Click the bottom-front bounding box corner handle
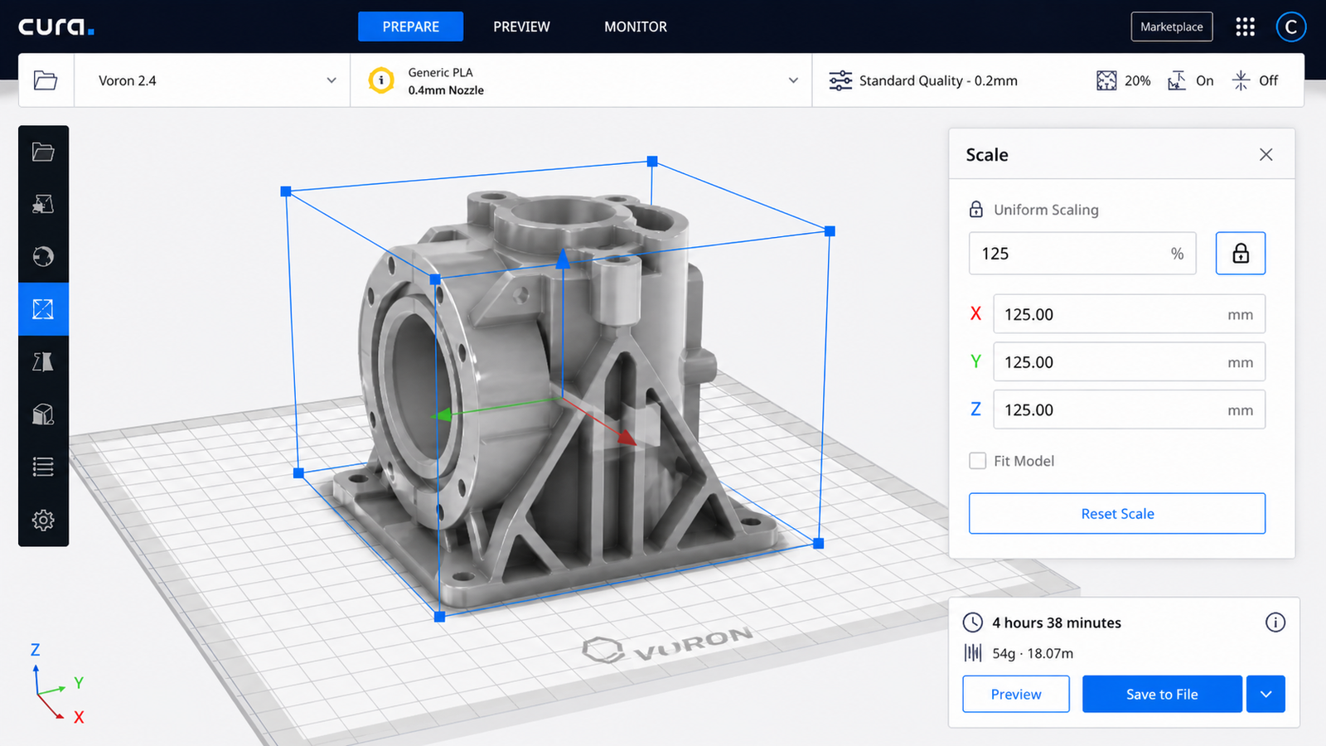Viewport: 1326px width, 746px height. click(439, 617)
